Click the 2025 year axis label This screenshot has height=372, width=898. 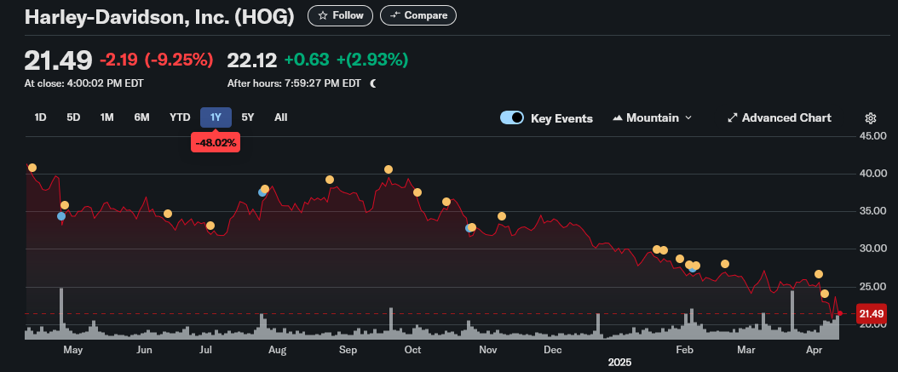[619, 363]
